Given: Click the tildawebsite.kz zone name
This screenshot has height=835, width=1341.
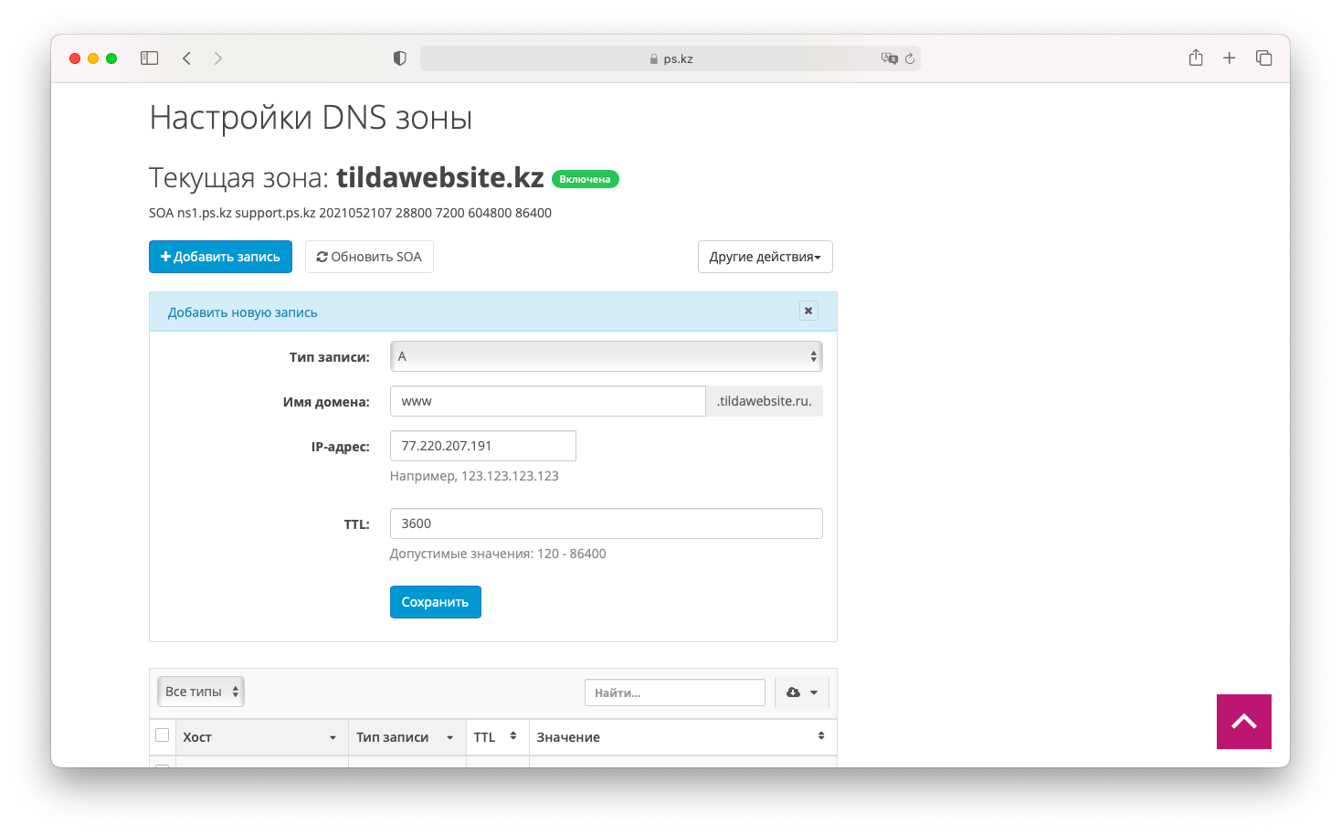Looking at the screenshot, I should [x=440, y=177].
